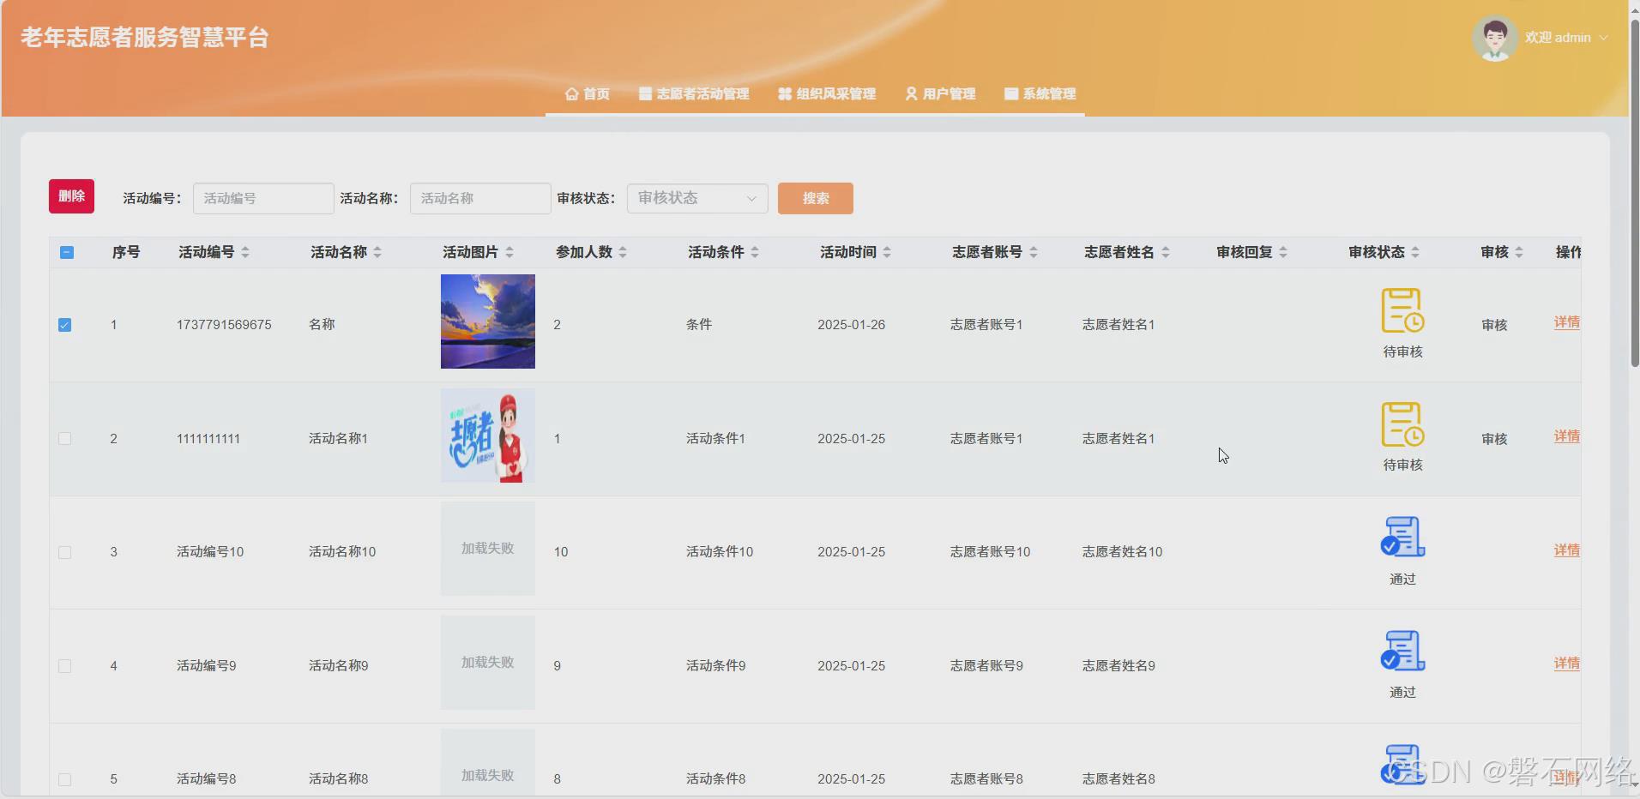Click the orange 搜索 search button
The image size is (1640, 799).
814,198
